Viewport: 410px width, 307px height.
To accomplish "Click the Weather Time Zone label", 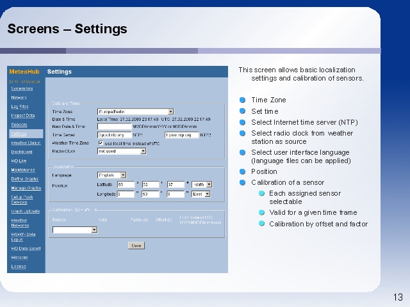I will click(70, 143).
